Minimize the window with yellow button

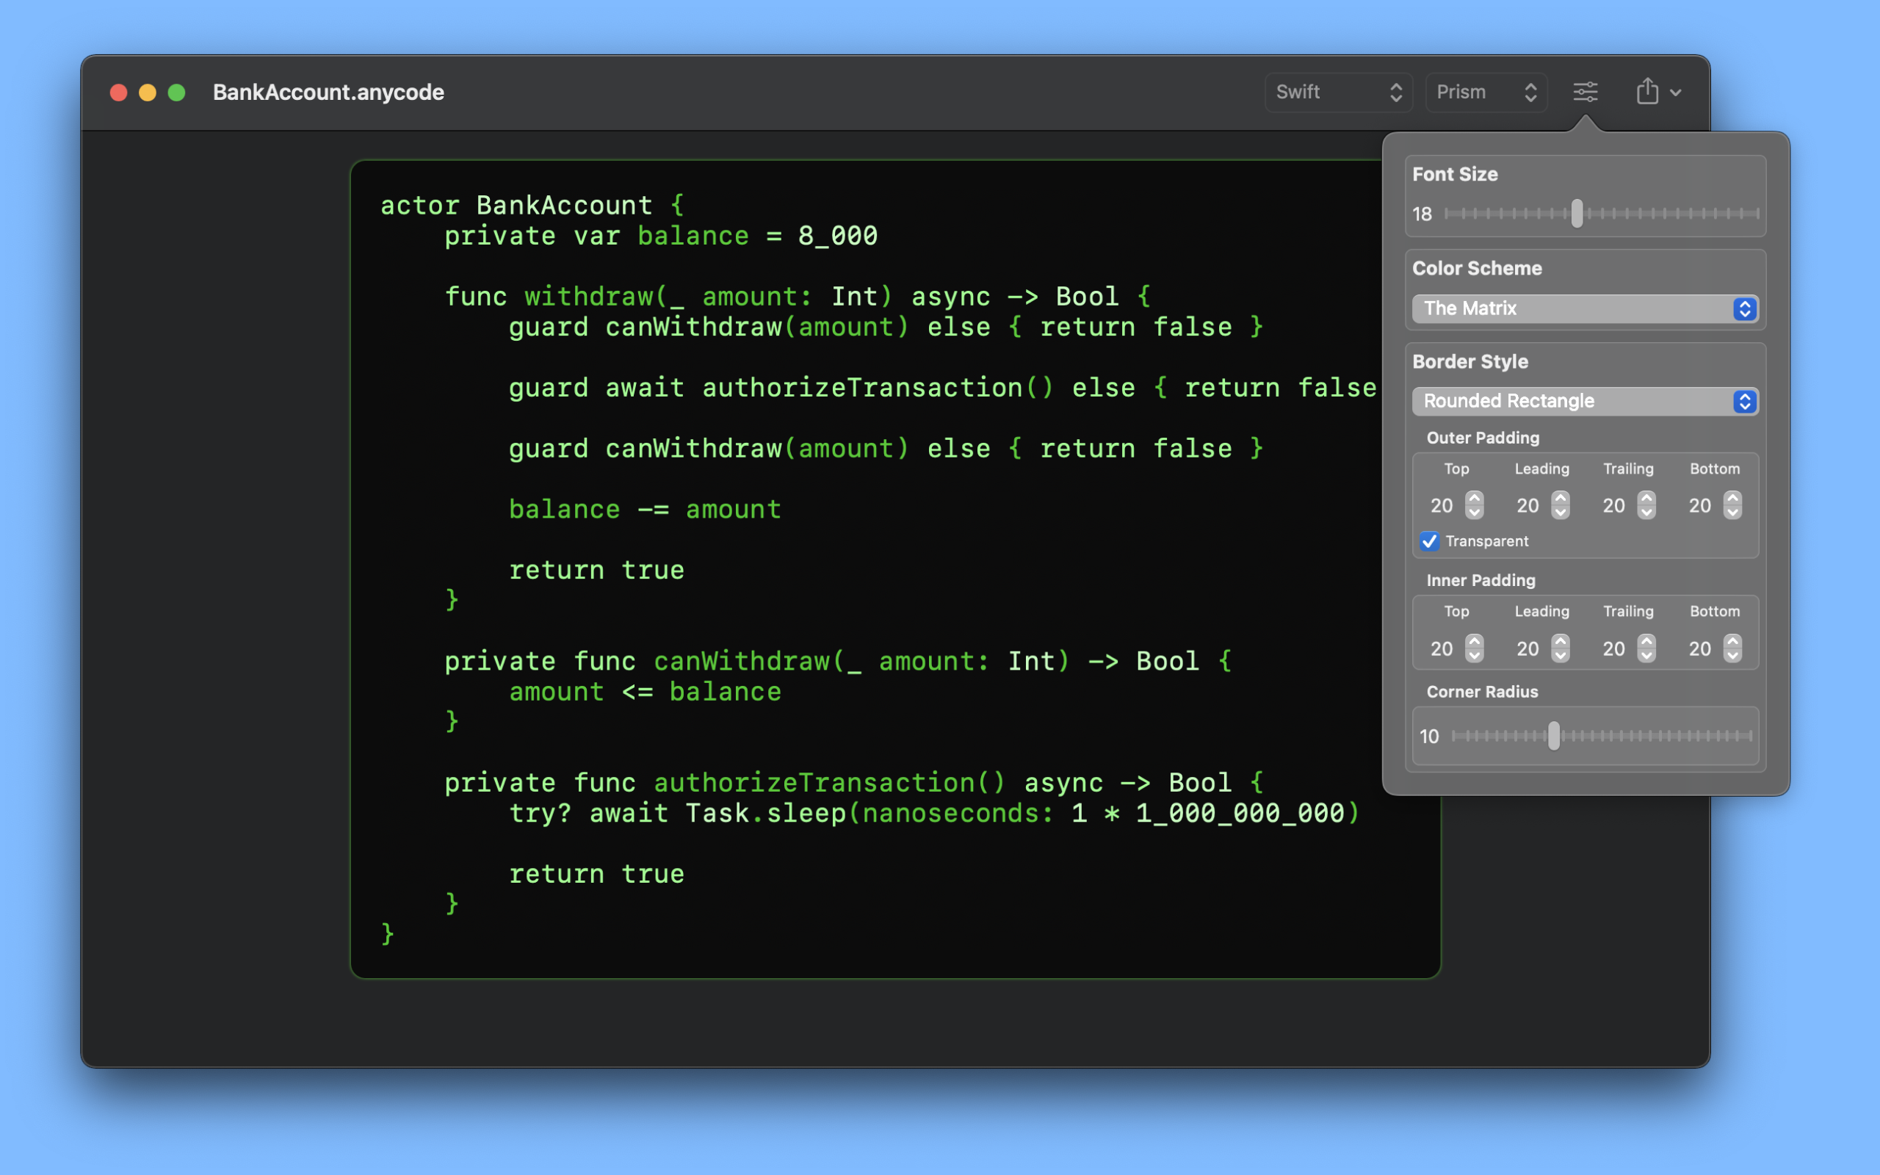pos(148,93)
